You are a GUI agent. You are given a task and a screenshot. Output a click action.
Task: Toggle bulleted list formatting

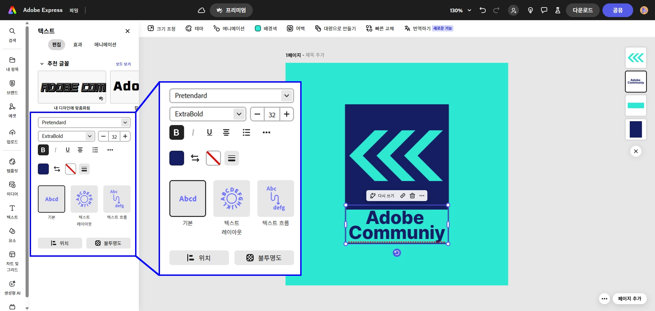(x=95, y=150)
